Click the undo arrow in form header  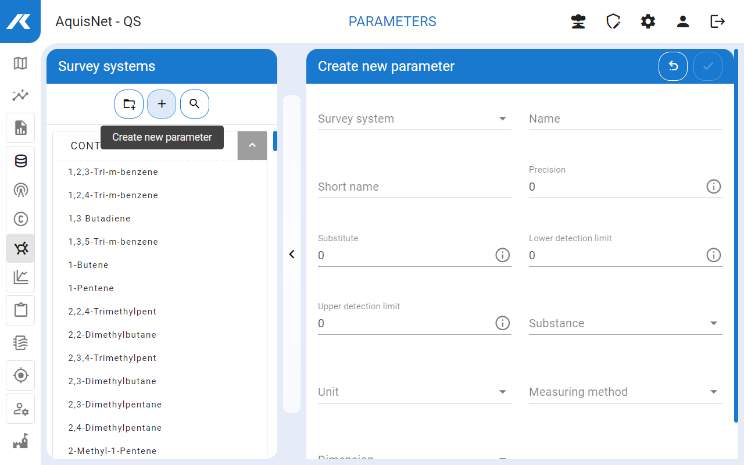673,66
